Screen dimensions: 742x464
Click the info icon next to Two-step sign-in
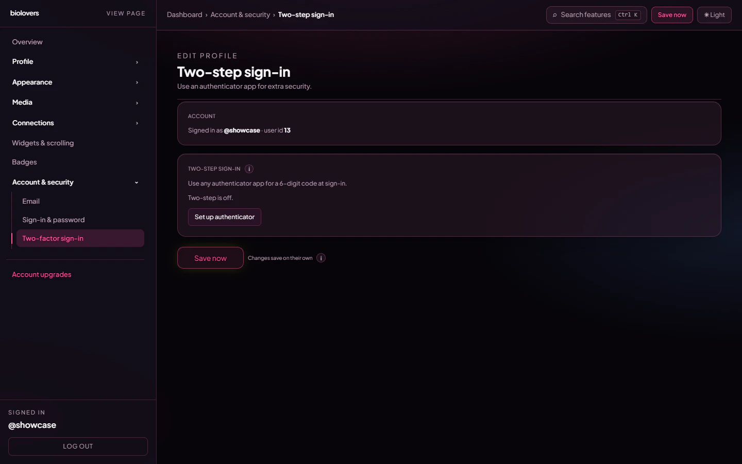coord(249,169)
